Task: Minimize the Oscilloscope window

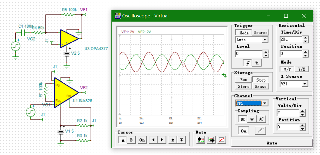Action: 268,16
